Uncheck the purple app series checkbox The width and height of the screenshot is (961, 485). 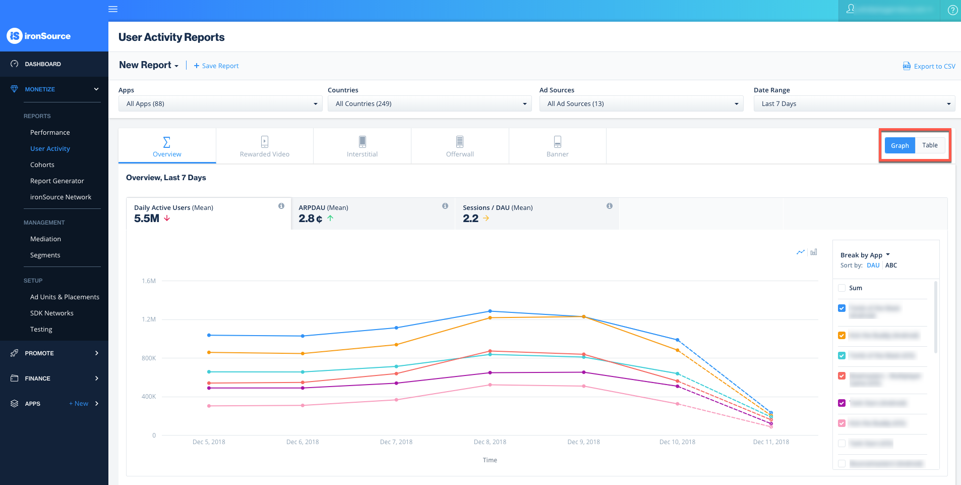coord(842,403)
